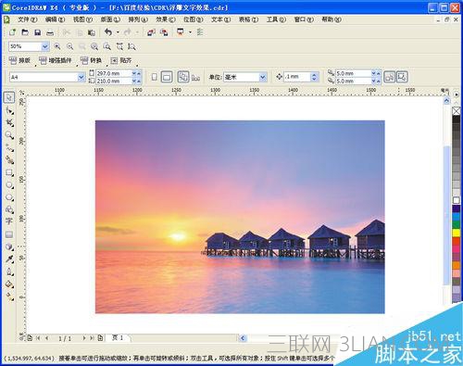Open the 位图(B) menu
The image size is (463, 366).
pyautogui.click(x=194, y=19)
